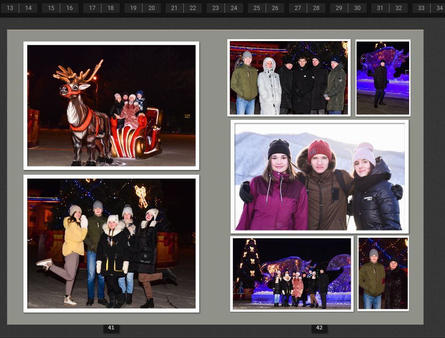Select the man by the purple ice bull photo
This screenshot has width=445, height=338.
pyautogui.click(x=383, y=78)
